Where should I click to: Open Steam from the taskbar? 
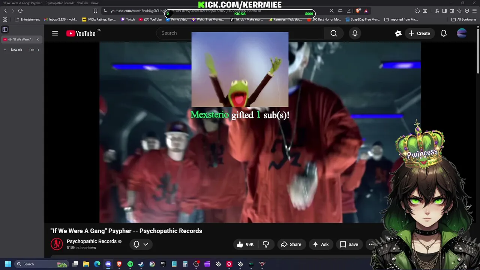point(141,264)
